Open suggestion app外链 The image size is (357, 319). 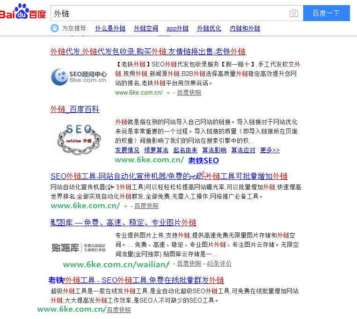(177, 28)
